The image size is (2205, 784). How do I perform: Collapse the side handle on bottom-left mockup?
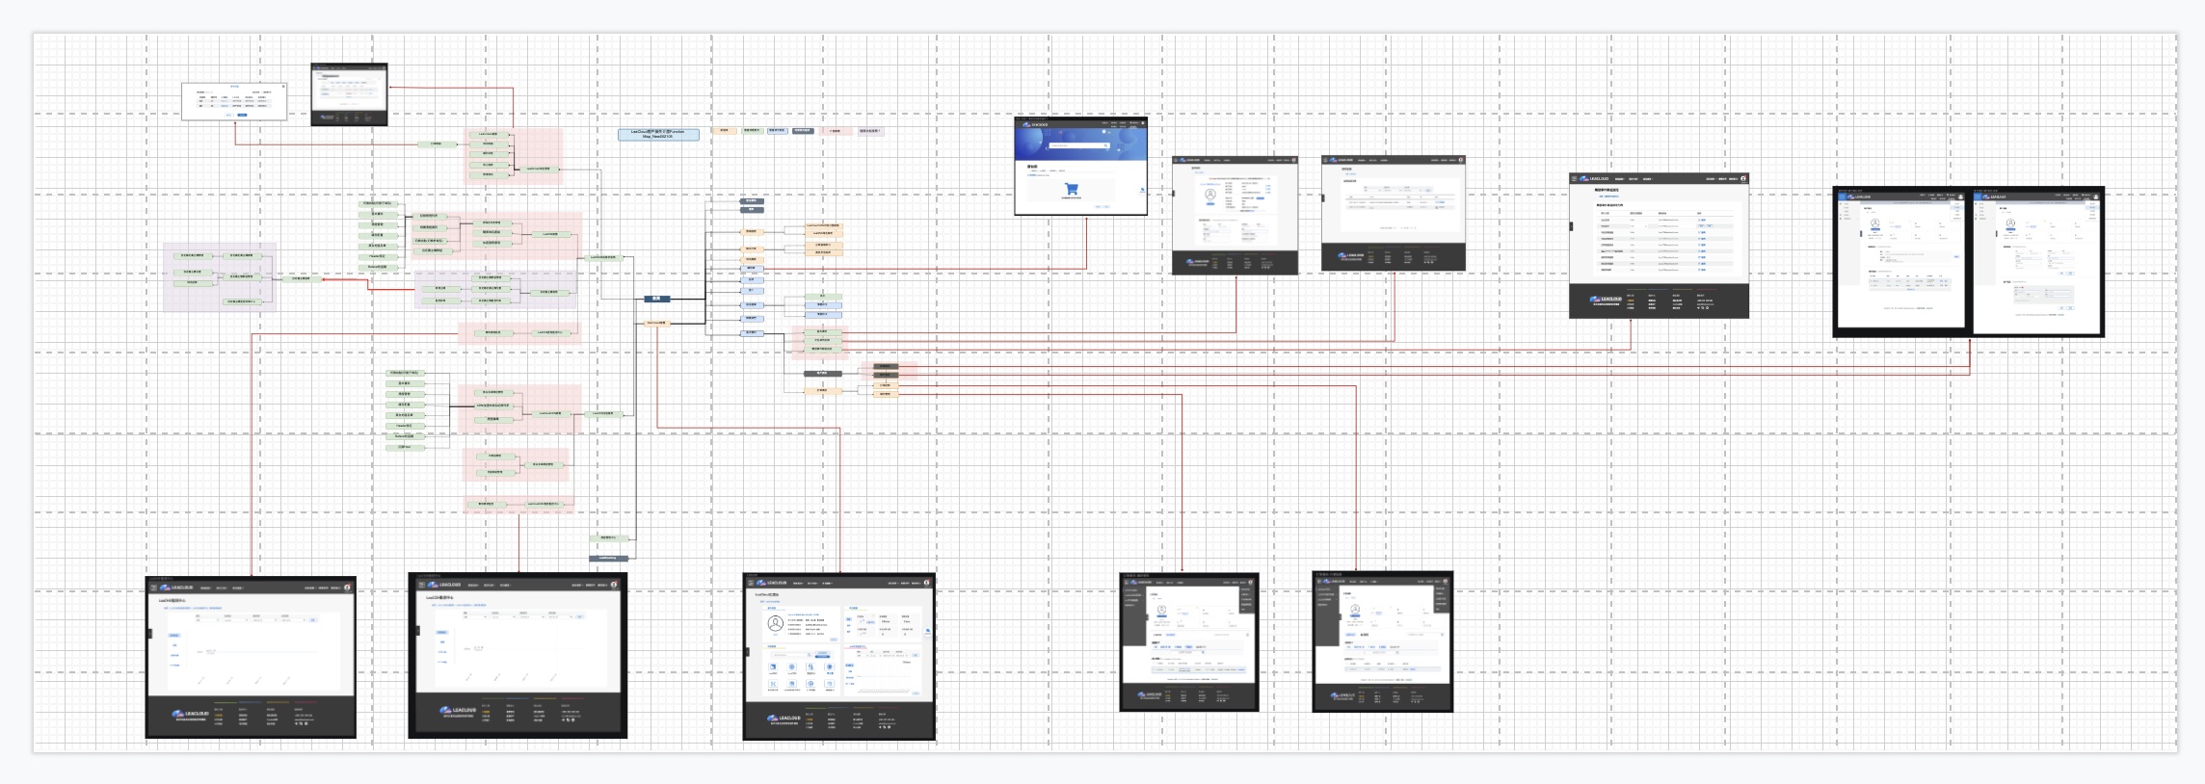(x=149, y=633)
